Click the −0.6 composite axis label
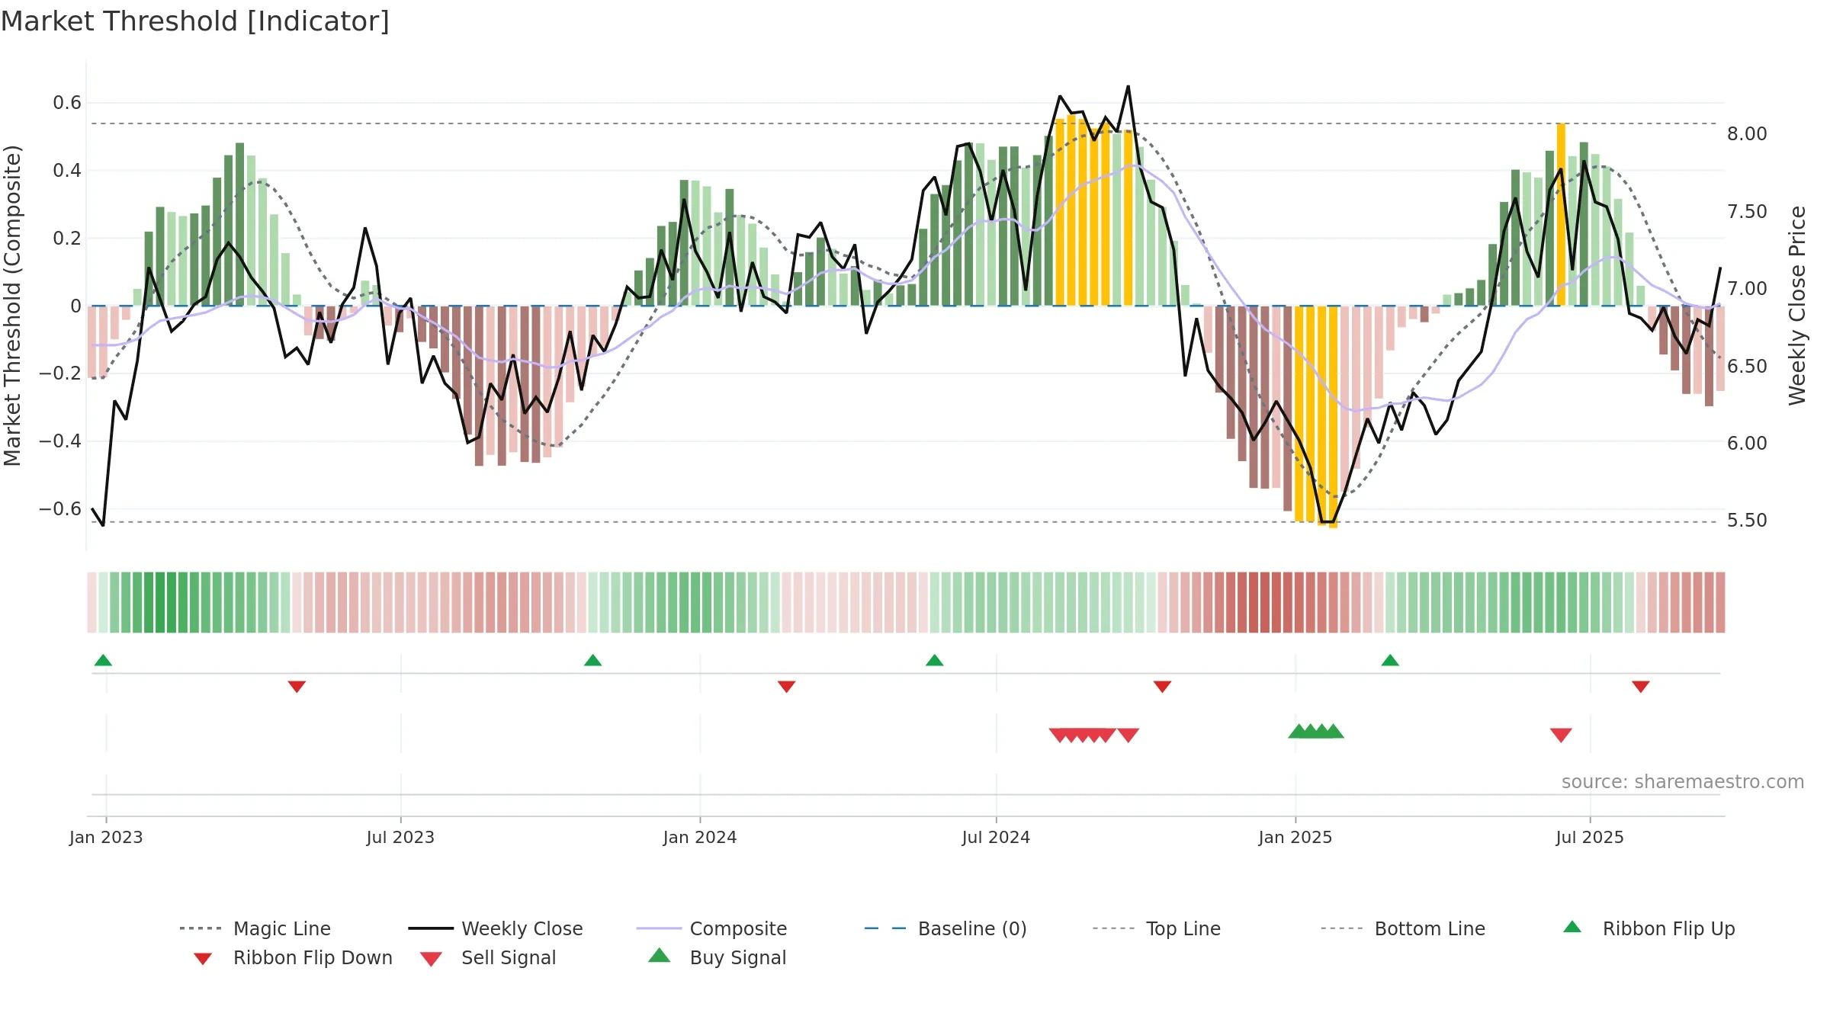Viewport: 1830px width, 1029px height. 60,508
